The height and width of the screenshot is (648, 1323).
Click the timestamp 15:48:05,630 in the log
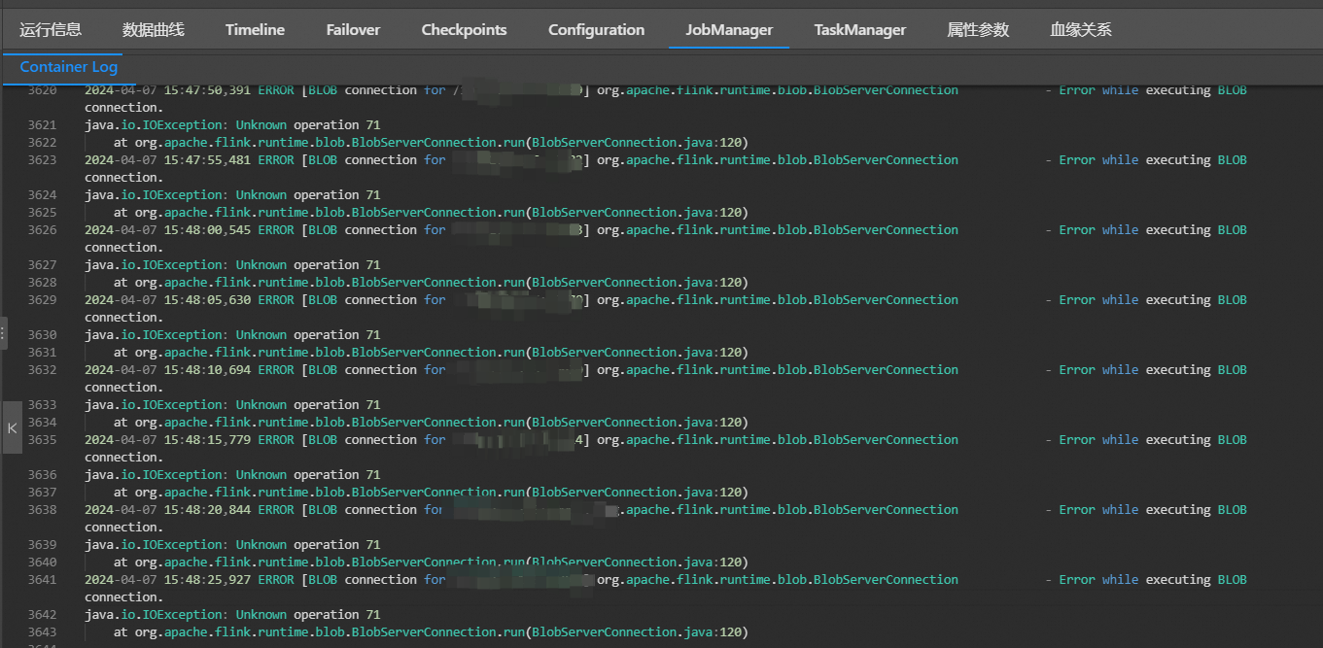[207, 299]
